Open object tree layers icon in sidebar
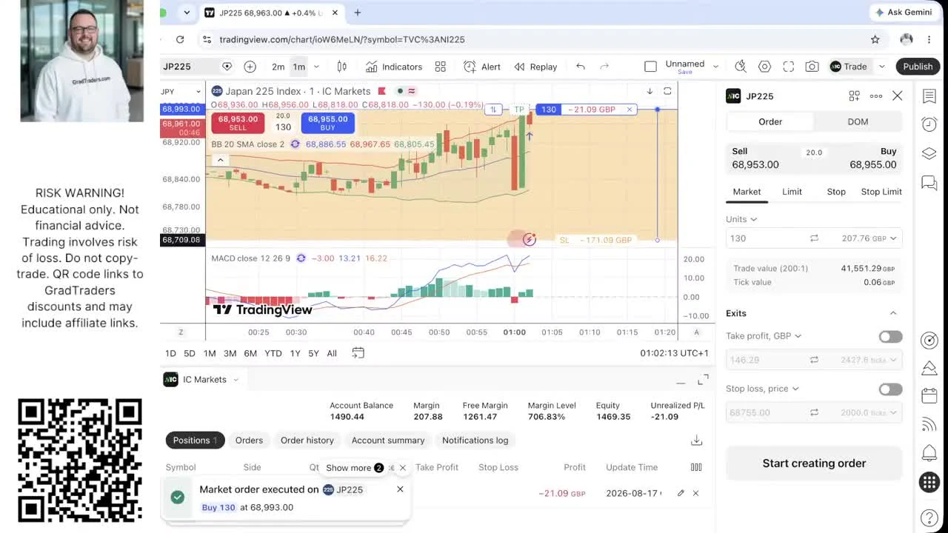The image size is (948, 533). pyautogui.click(x=929, y=153)
